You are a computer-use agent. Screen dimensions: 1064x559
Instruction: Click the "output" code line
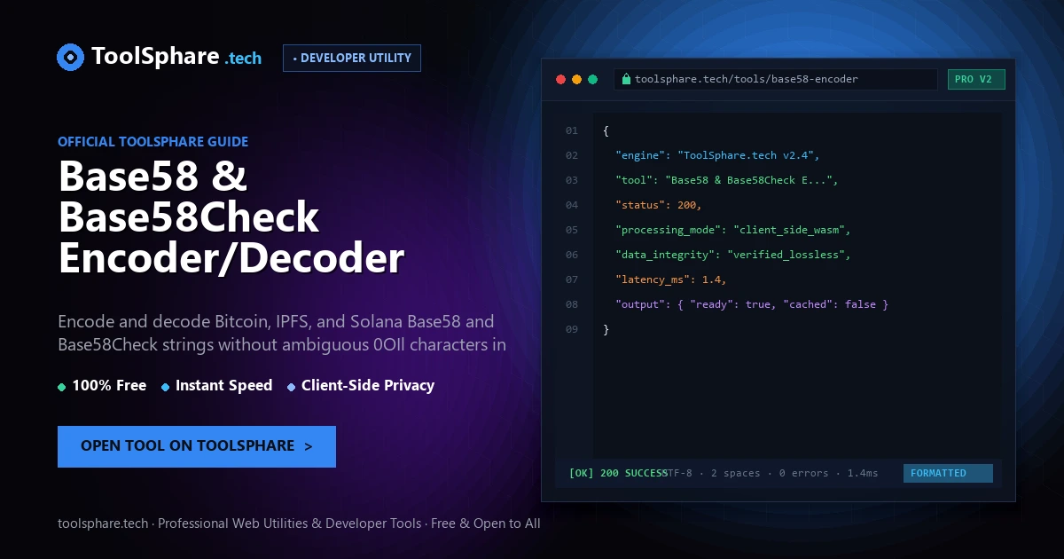click(752, 304)
